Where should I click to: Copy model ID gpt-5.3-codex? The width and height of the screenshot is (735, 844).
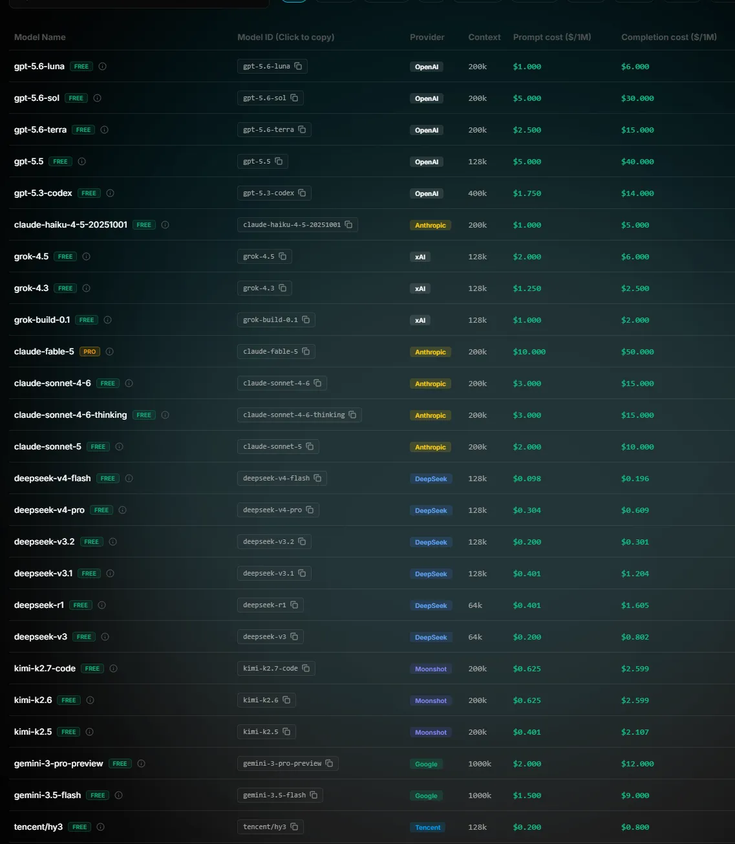point(274,193)
